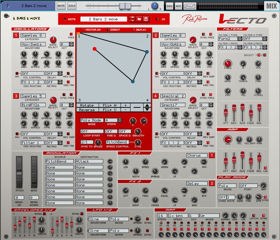
Task: Toggle oscillator 1 REV SMP switch
Action: 68,73
